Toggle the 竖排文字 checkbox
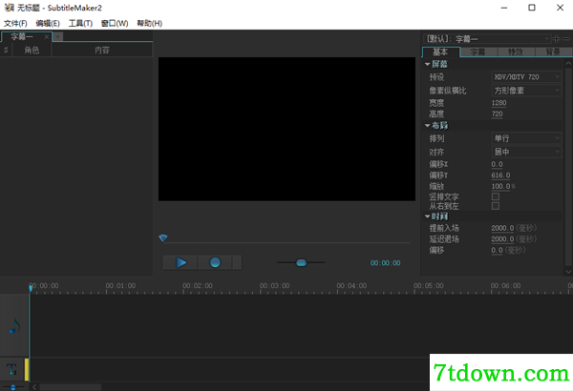 (x=496, y=196)
